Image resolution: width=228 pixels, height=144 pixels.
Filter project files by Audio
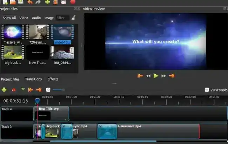[x=36, y=18]
